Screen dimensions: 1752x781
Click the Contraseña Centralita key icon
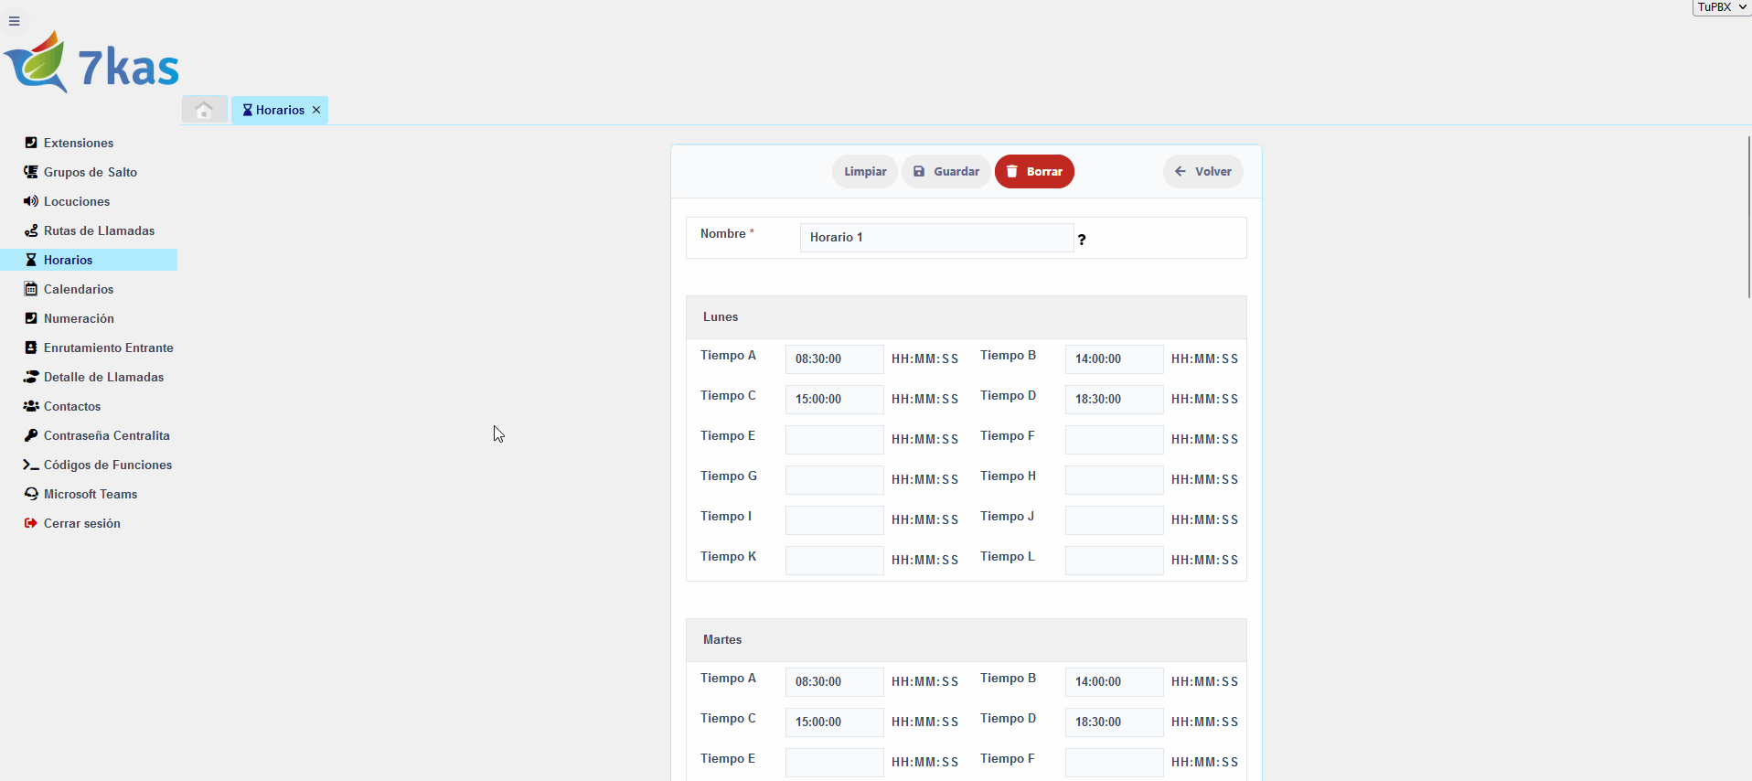click(x=31, y=435)
